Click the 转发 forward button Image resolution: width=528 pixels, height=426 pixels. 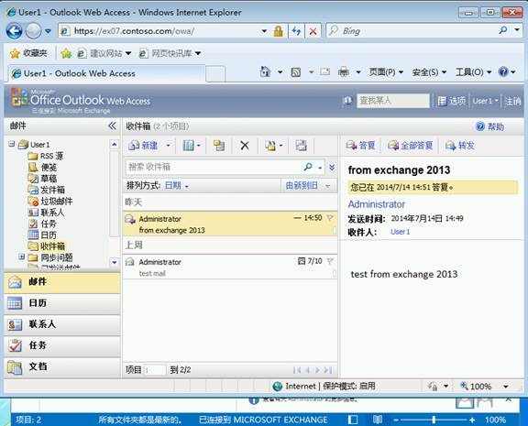tap(459, 146)
